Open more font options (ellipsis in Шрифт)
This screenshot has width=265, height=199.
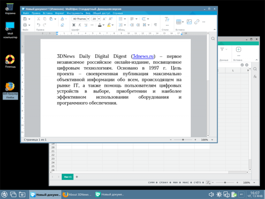point(92,25)
